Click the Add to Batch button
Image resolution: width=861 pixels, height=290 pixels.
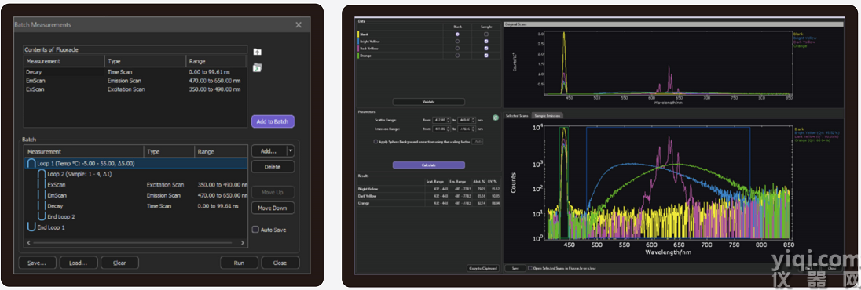point(273,121)
